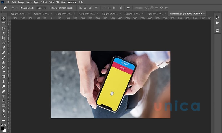
Task: Open the Window menu
Action: coord(72,2)
